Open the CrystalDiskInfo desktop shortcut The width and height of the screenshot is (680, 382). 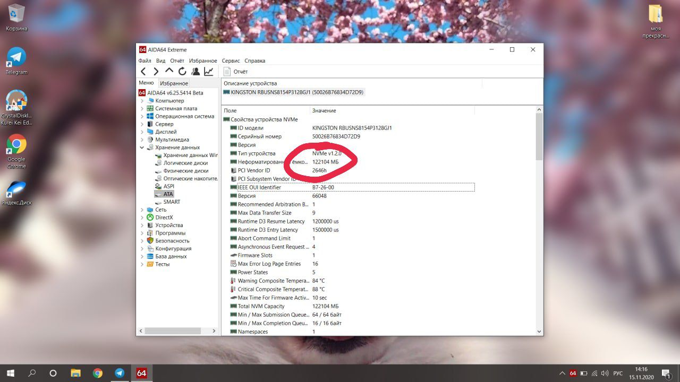16,108
